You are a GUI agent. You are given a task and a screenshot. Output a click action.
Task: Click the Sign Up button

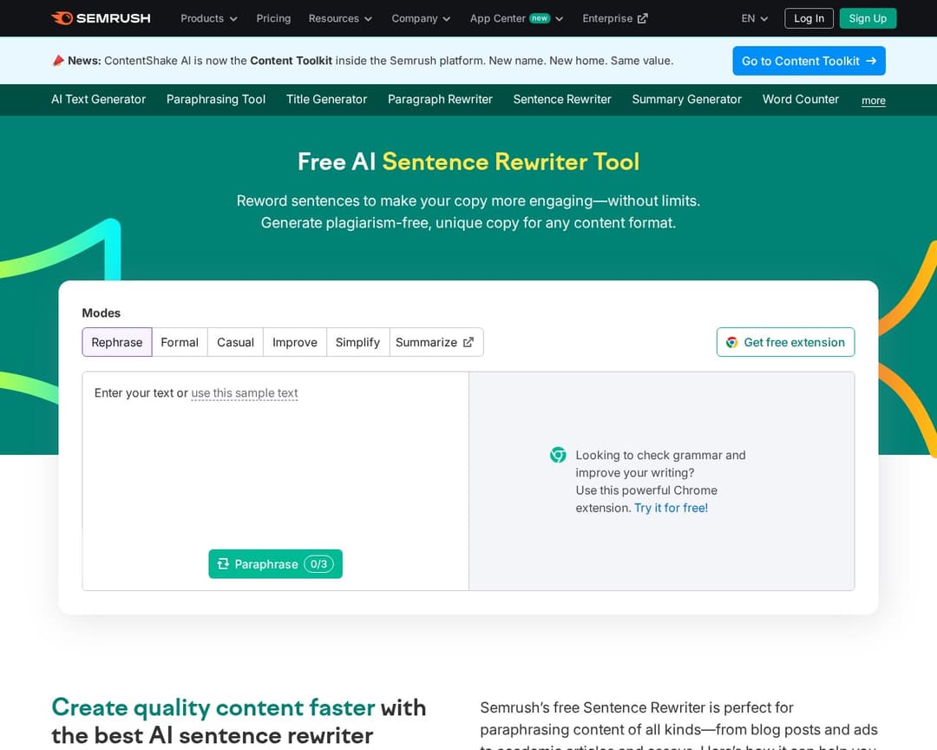868,17
